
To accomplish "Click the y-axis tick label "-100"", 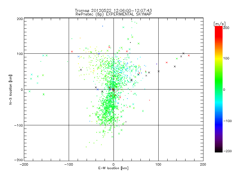I will (19, 125).
